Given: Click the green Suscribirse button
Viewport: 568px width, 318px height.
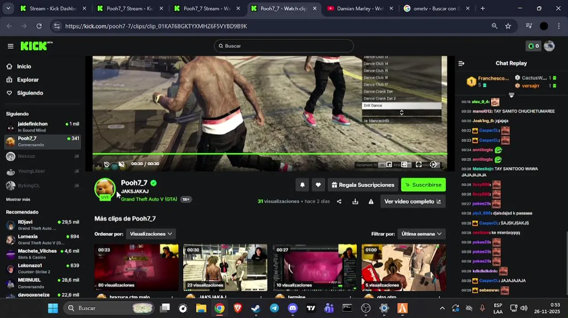Looking at the screenshot, I should [x=423, y=185].
